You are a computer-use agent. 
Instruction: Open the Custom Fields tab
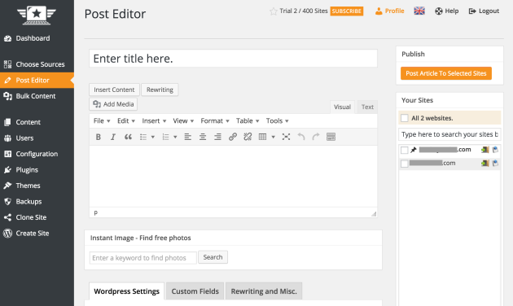click(x=195, y=291)
